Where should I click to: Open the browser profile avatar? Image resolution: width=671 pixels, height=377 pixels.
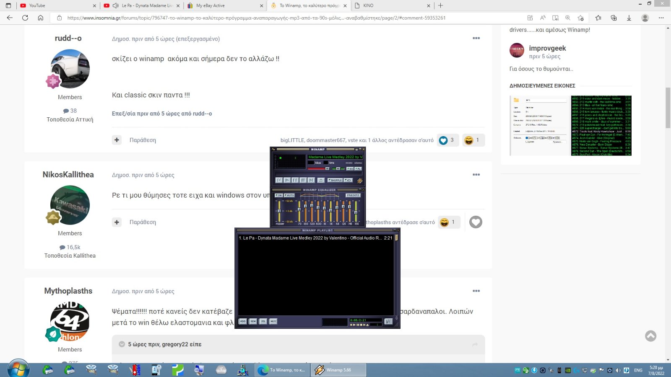pyautogui.click(x=645, y=18)
